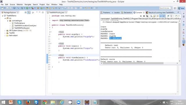Toggle Show Console on Standard Out change

(x=161, y=16)
